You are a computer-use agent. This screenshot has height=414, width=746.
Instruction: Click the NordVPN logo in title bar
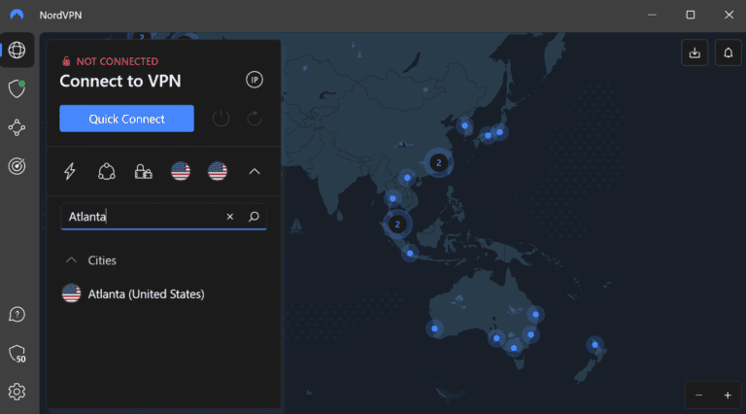pyautogui.click(x=17, y=15)
